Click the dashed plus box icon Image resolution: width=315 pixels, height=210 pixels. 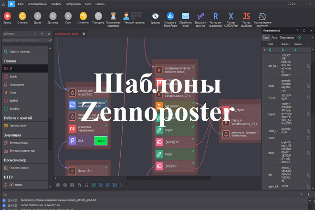[122, 185]
